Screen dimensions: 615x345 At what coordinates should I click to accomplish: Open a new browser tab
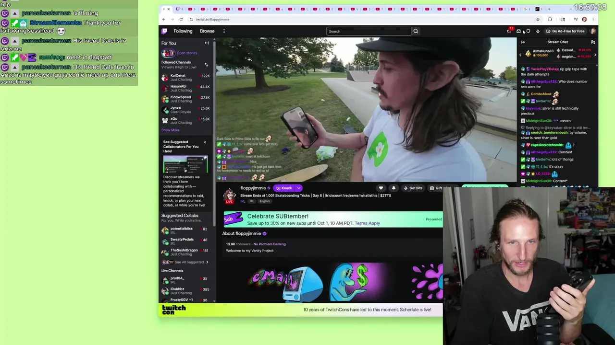(549, 9)
